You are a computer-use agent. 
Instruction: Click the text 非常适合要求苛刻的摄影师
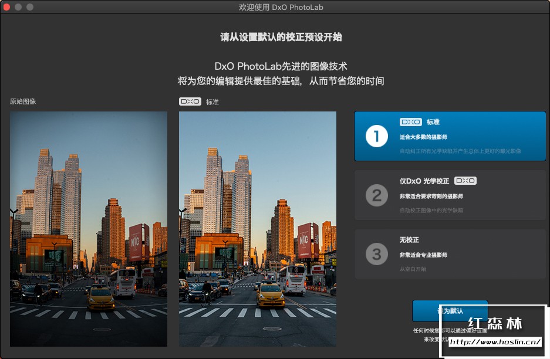(x=431, y=197)
